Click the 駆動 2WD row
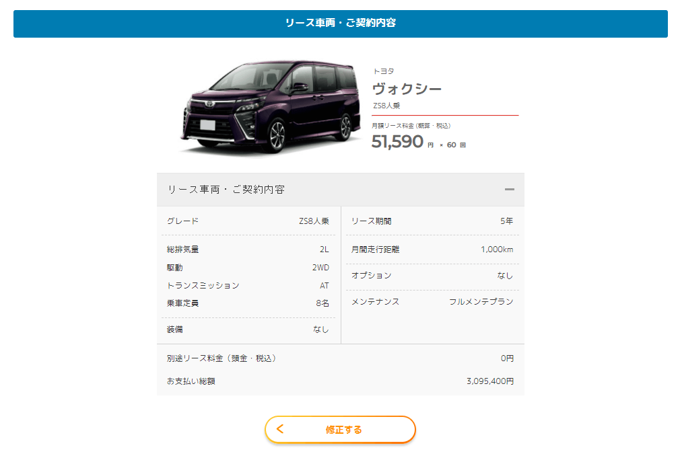This screenshot has height=460, width=680. (248, 268)
